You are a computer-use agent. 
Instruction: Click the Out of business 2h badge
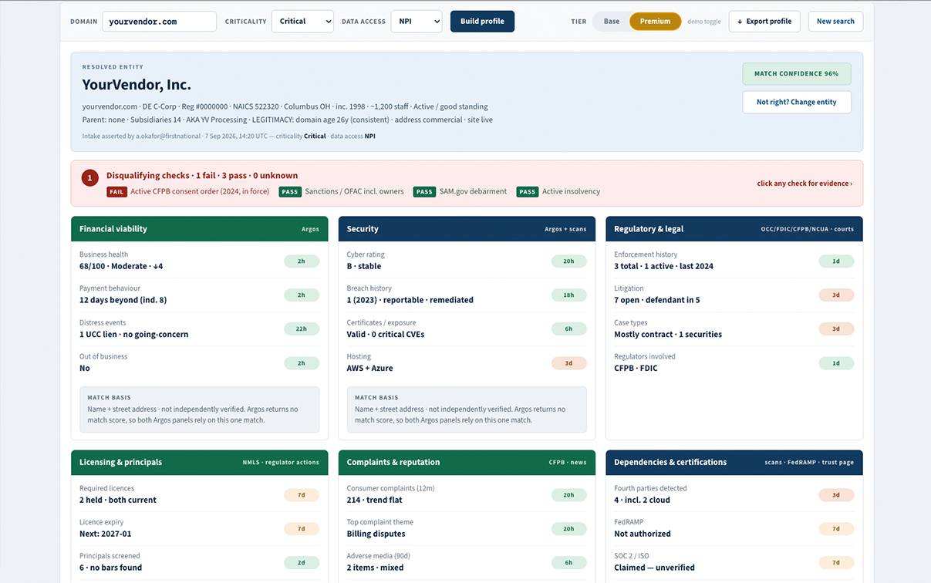[x=302, y=362]
